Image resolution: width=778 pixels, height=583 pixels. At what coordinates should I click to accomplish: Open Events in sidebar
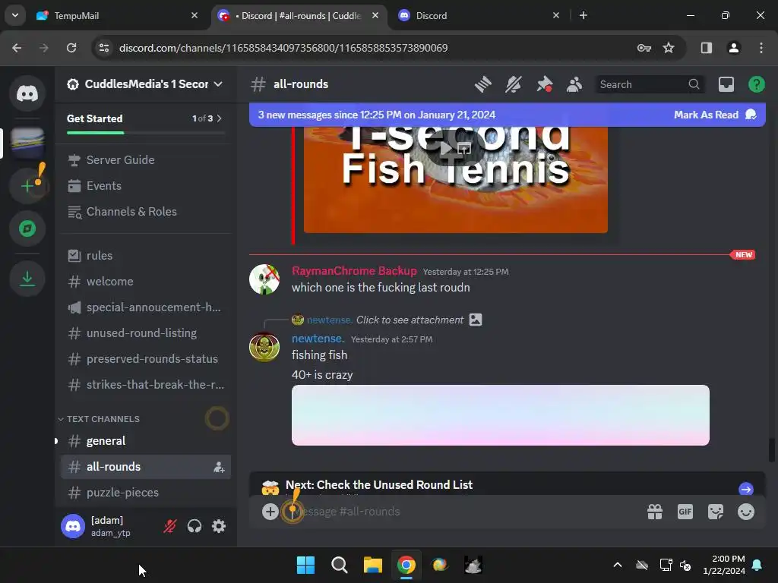[x=146, y=185]
